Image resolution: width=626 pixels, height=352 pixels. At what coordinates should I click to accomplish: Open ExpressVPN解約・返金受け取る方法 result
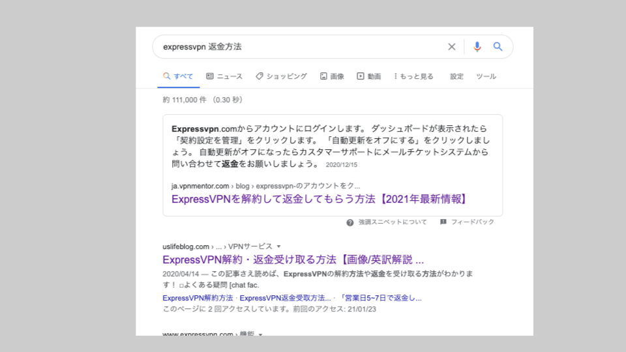pos(293,260)
